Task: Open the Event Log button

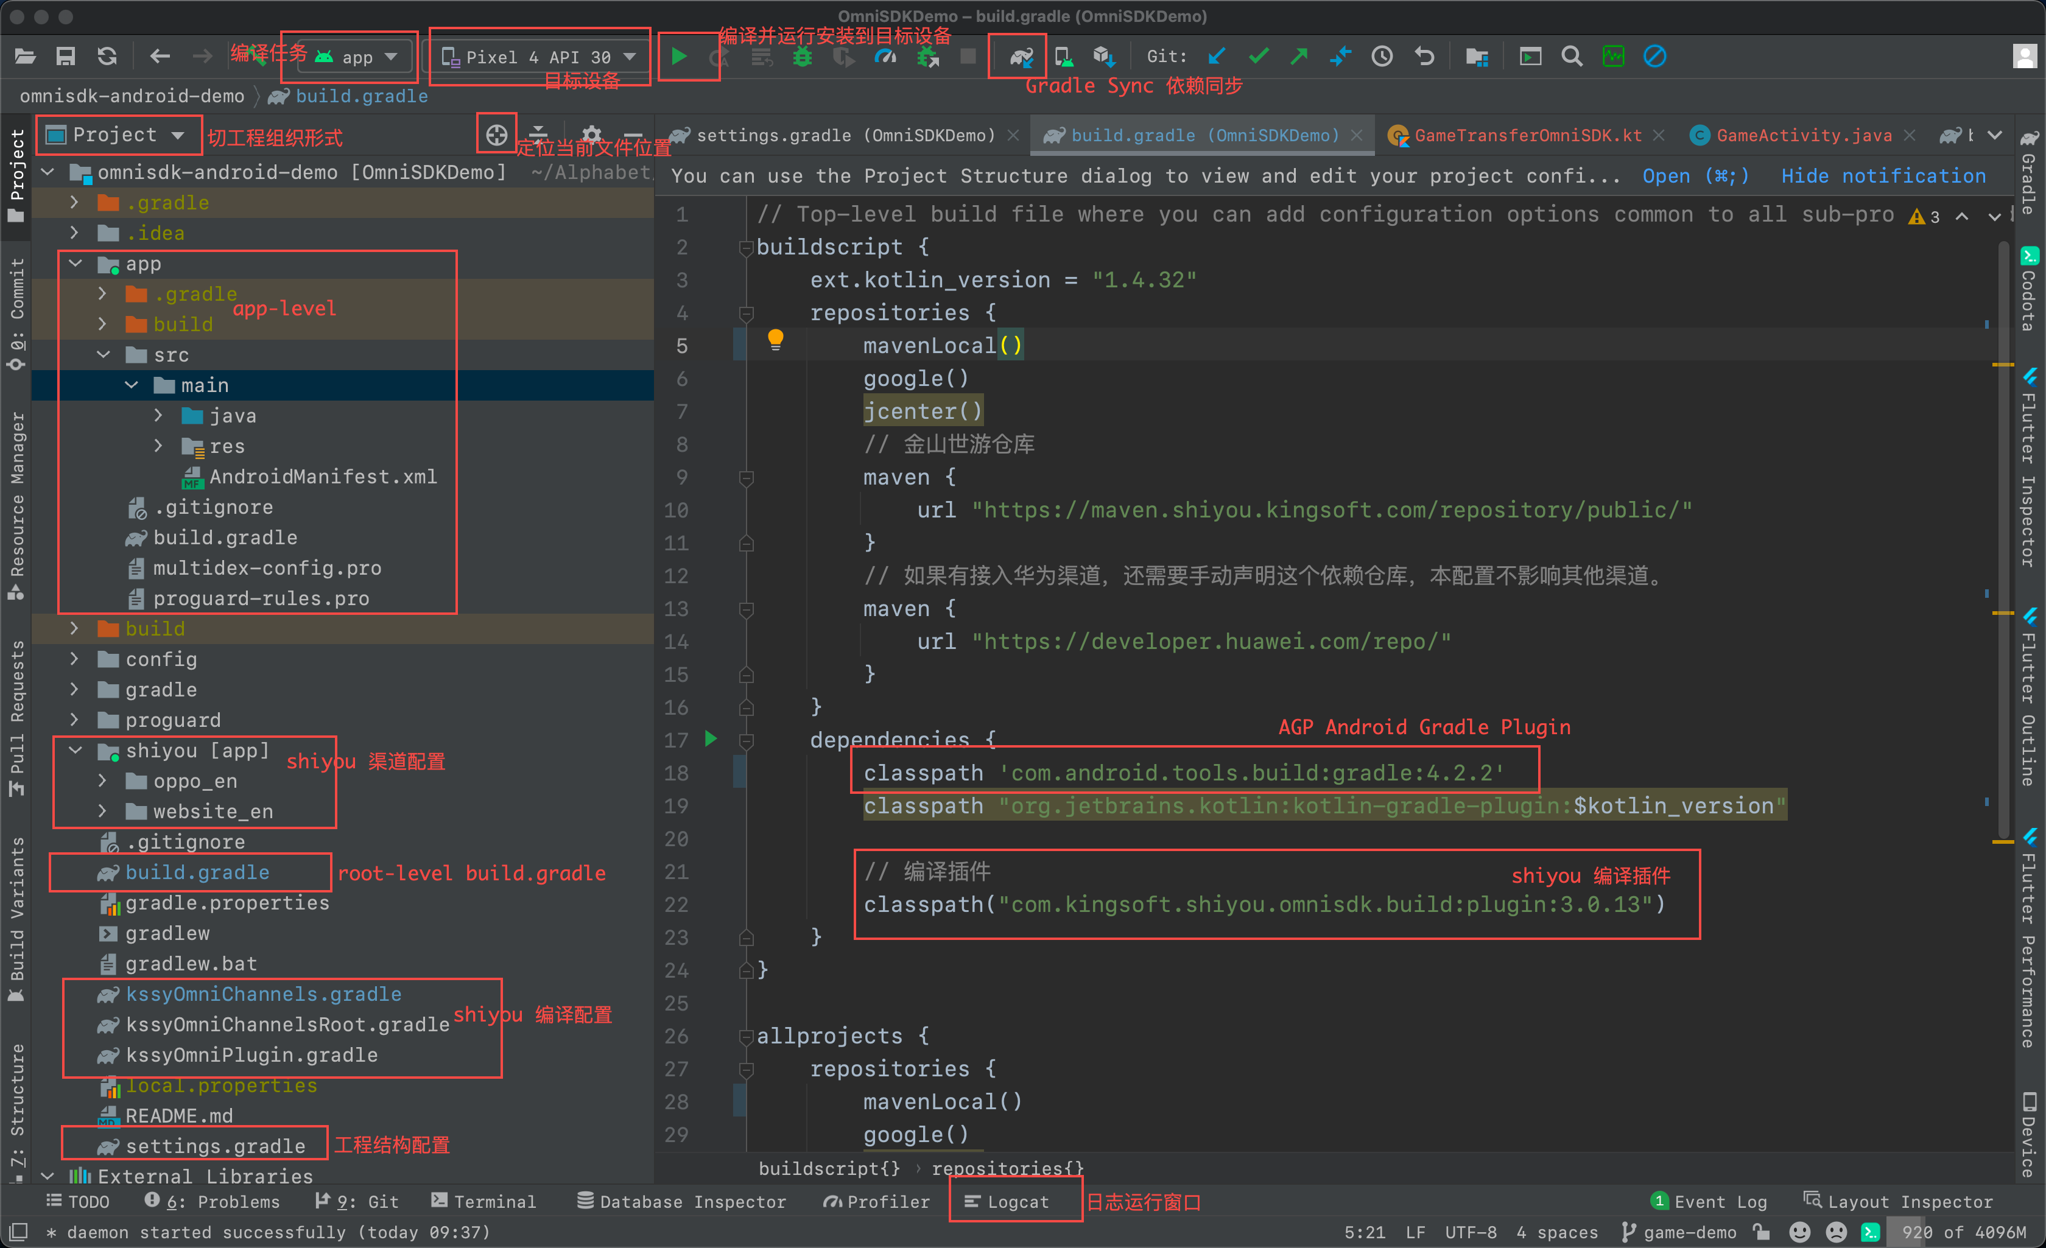Action: (1710, 1201)
